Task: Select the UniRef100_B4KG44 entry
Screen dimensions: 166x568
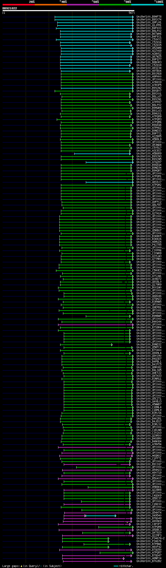Action: [x=149, y=322]
